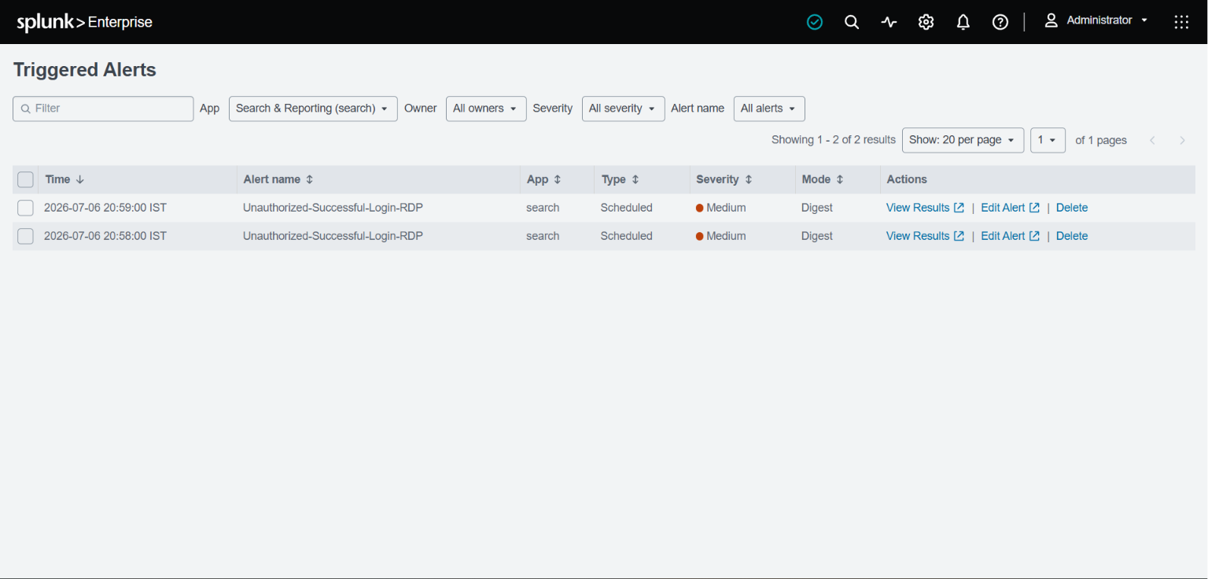Open the Search & Reporting app dropdown
1208x579 pixels.
point(313,109)
